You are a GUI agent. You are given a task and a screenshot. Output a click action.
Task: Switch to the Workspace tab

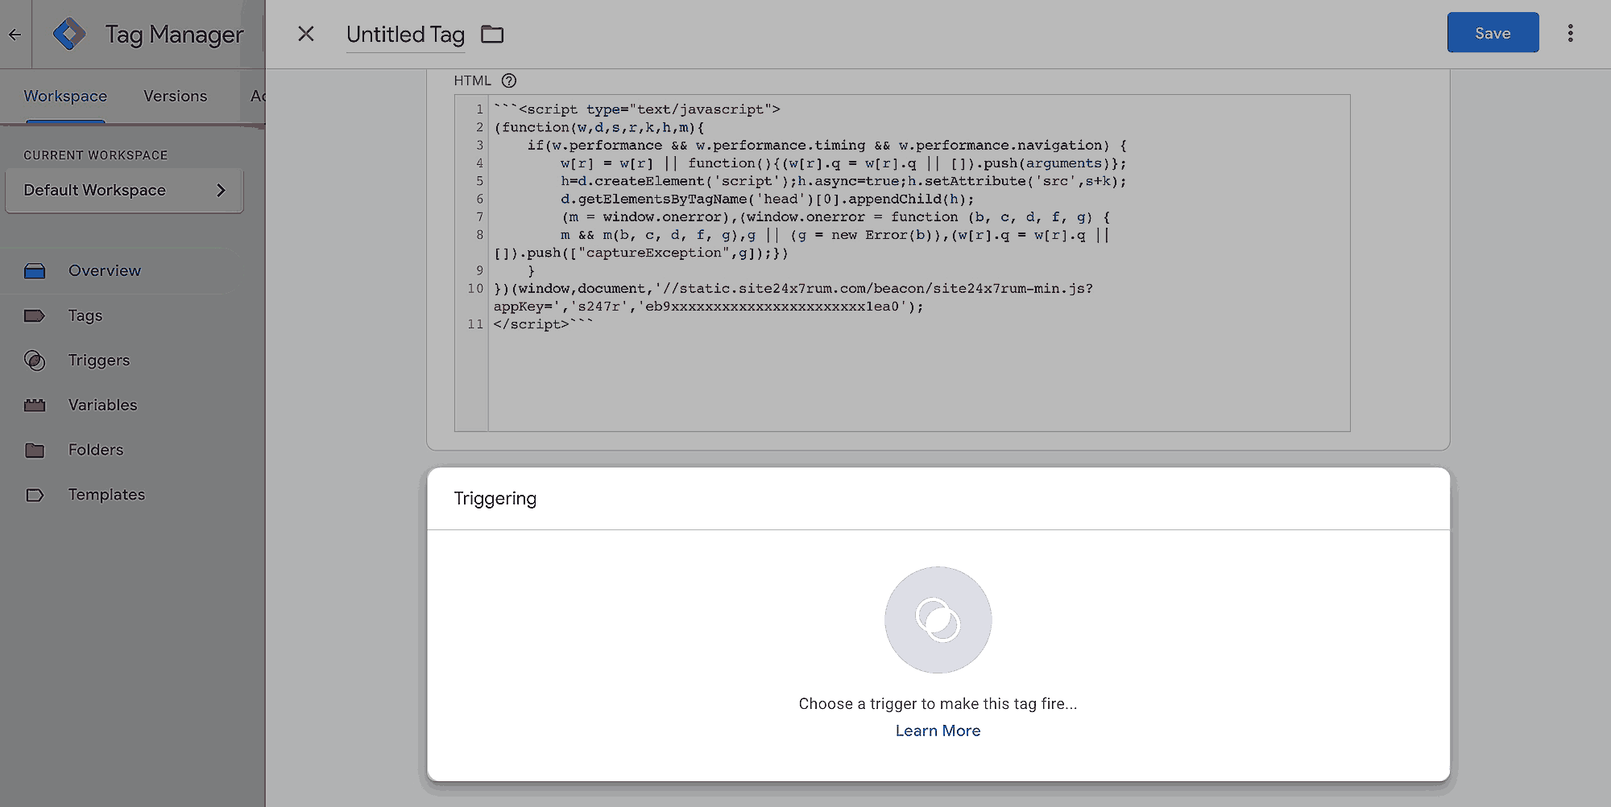pyautogui.click(x=65, y=96)
